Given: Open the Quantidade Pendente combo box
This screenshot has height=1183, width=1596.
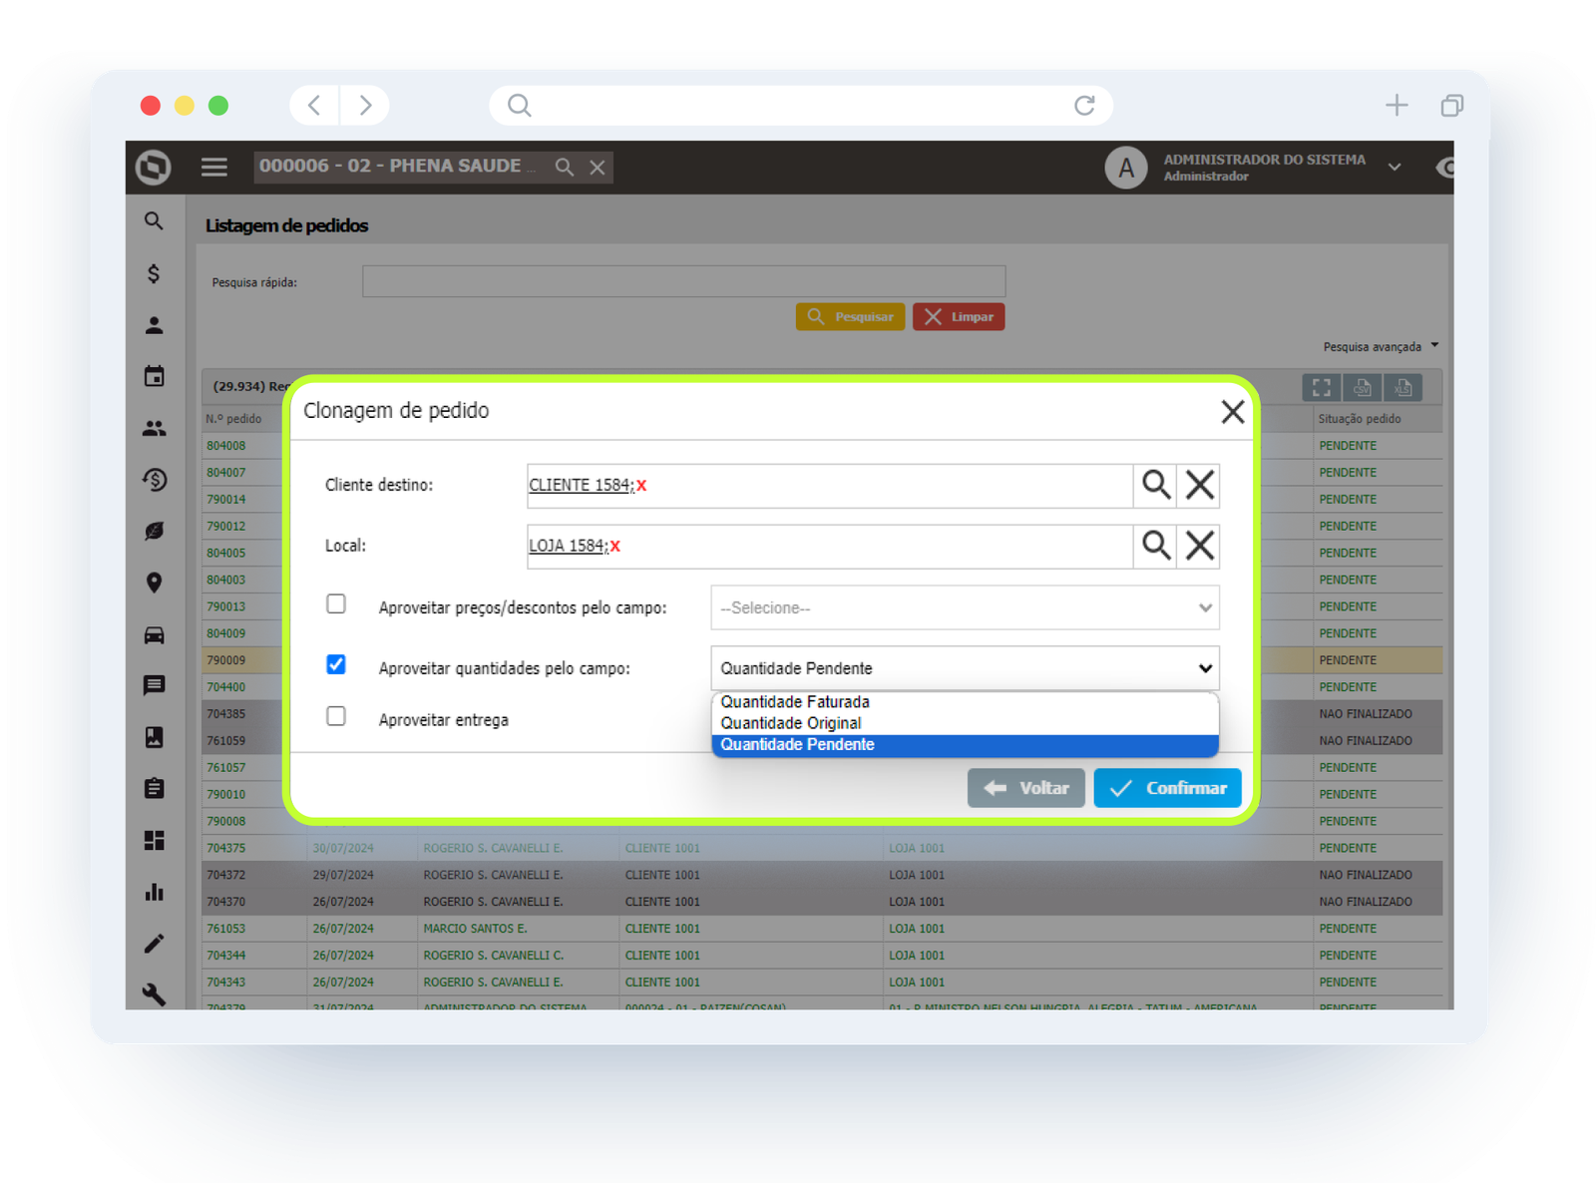Looking at the screenshot, I should point(965,668).
